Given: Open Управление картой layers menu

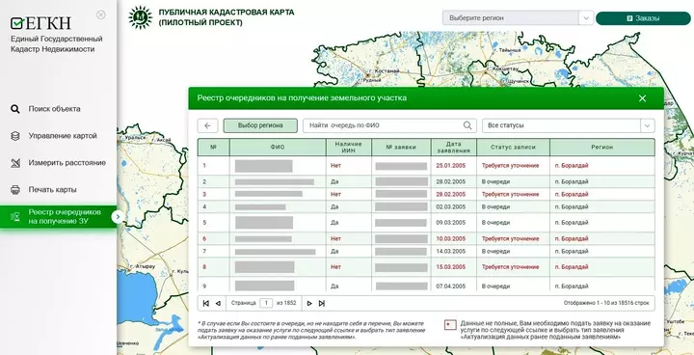Looking at the screenshot, I should (63, 136).
